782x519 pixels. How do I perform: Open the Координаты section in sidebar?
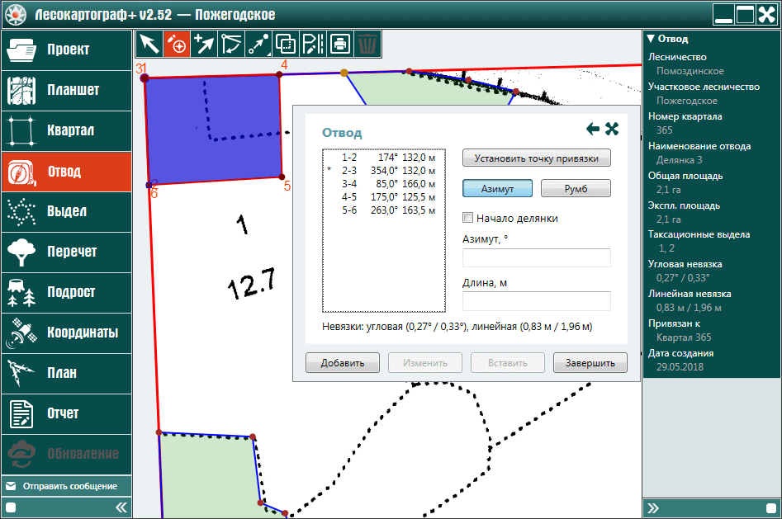click(x=66, y=333)
